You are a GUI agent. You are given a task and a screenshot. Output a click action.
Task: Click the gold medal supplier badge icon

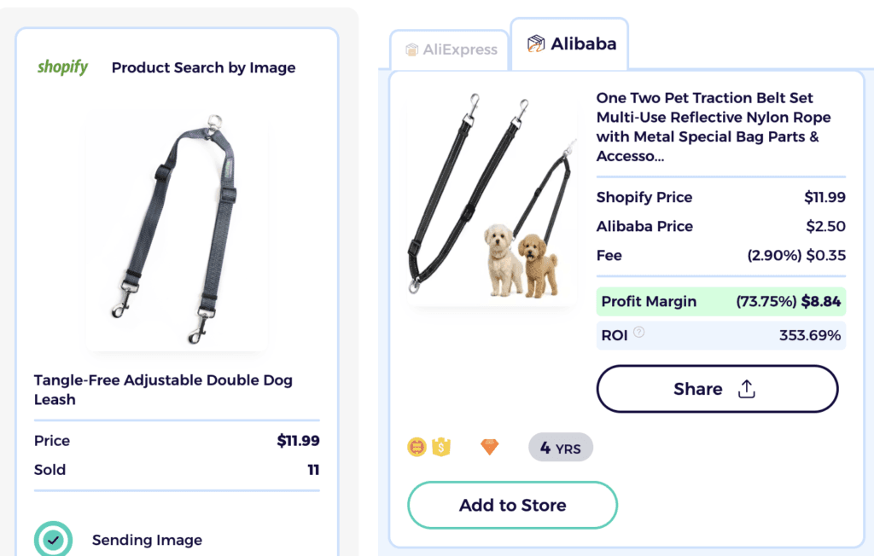pyautogui.click(x=417, y=446)
